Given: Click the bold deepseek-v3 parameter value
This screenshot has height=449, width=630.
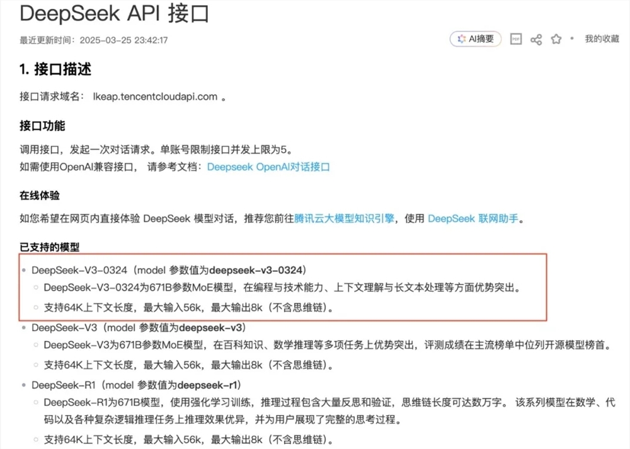Looking at the screenshot, I should [212, 328].
